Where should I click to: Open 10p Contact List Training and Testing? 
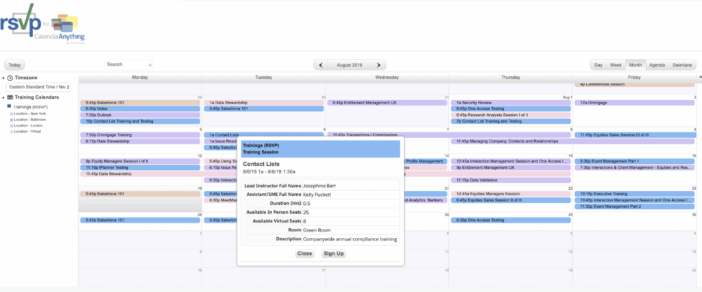tap(140, 121)
